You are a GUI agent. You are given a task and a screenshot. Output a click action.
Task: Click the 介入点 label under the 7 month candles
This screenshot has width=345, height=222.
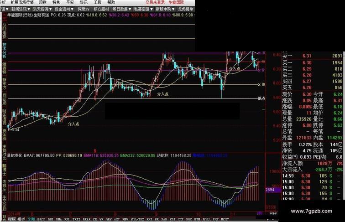pyautogui.click(x=73, y=124)
